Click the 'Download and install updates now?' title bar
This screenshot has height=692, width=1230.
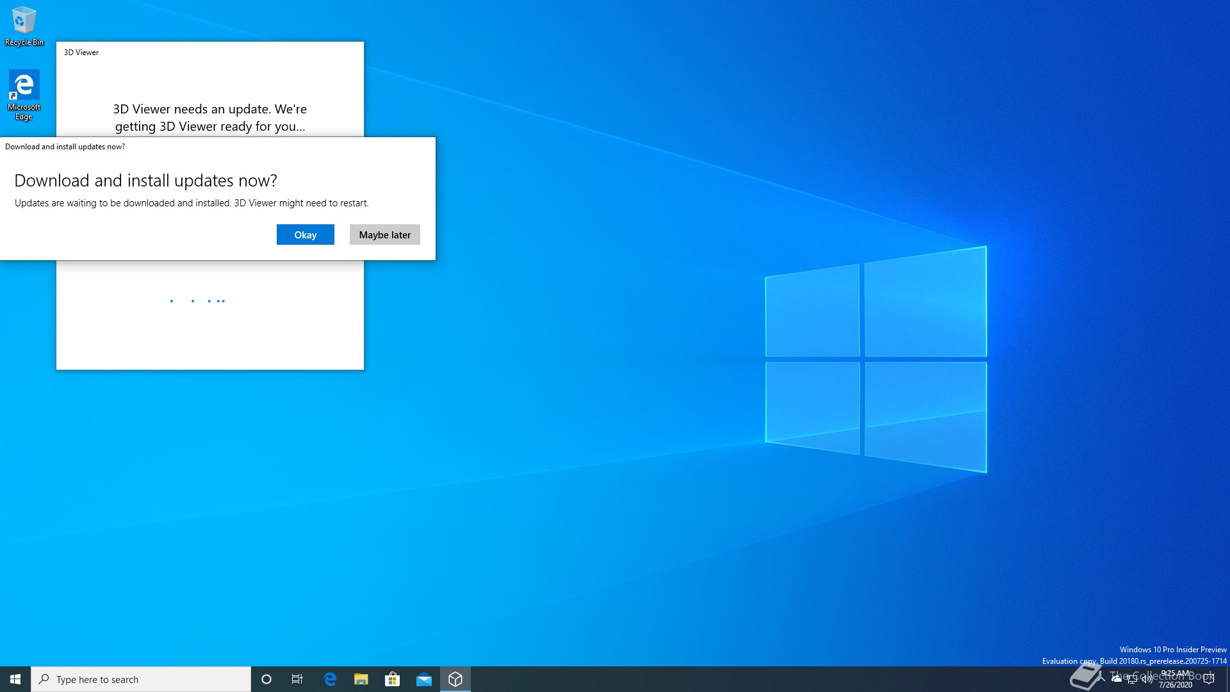[x=218, y=147]
